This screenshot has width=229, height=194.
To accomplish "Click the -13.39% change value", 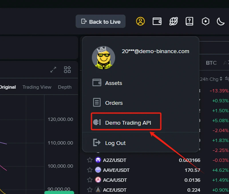I will tap(219, 91).
